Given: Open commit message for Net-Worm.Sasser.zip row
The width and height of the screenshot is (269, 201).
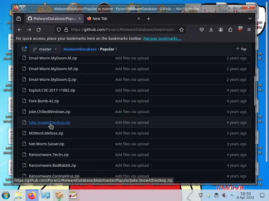Looking at the screenshot, I should point(132,144).
